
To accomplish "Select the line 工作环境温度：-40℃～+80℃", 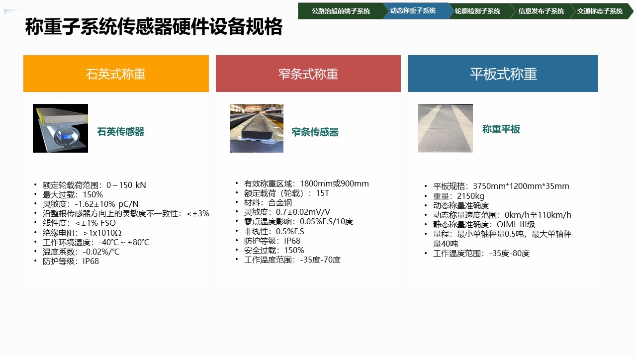I will point(96,242).
